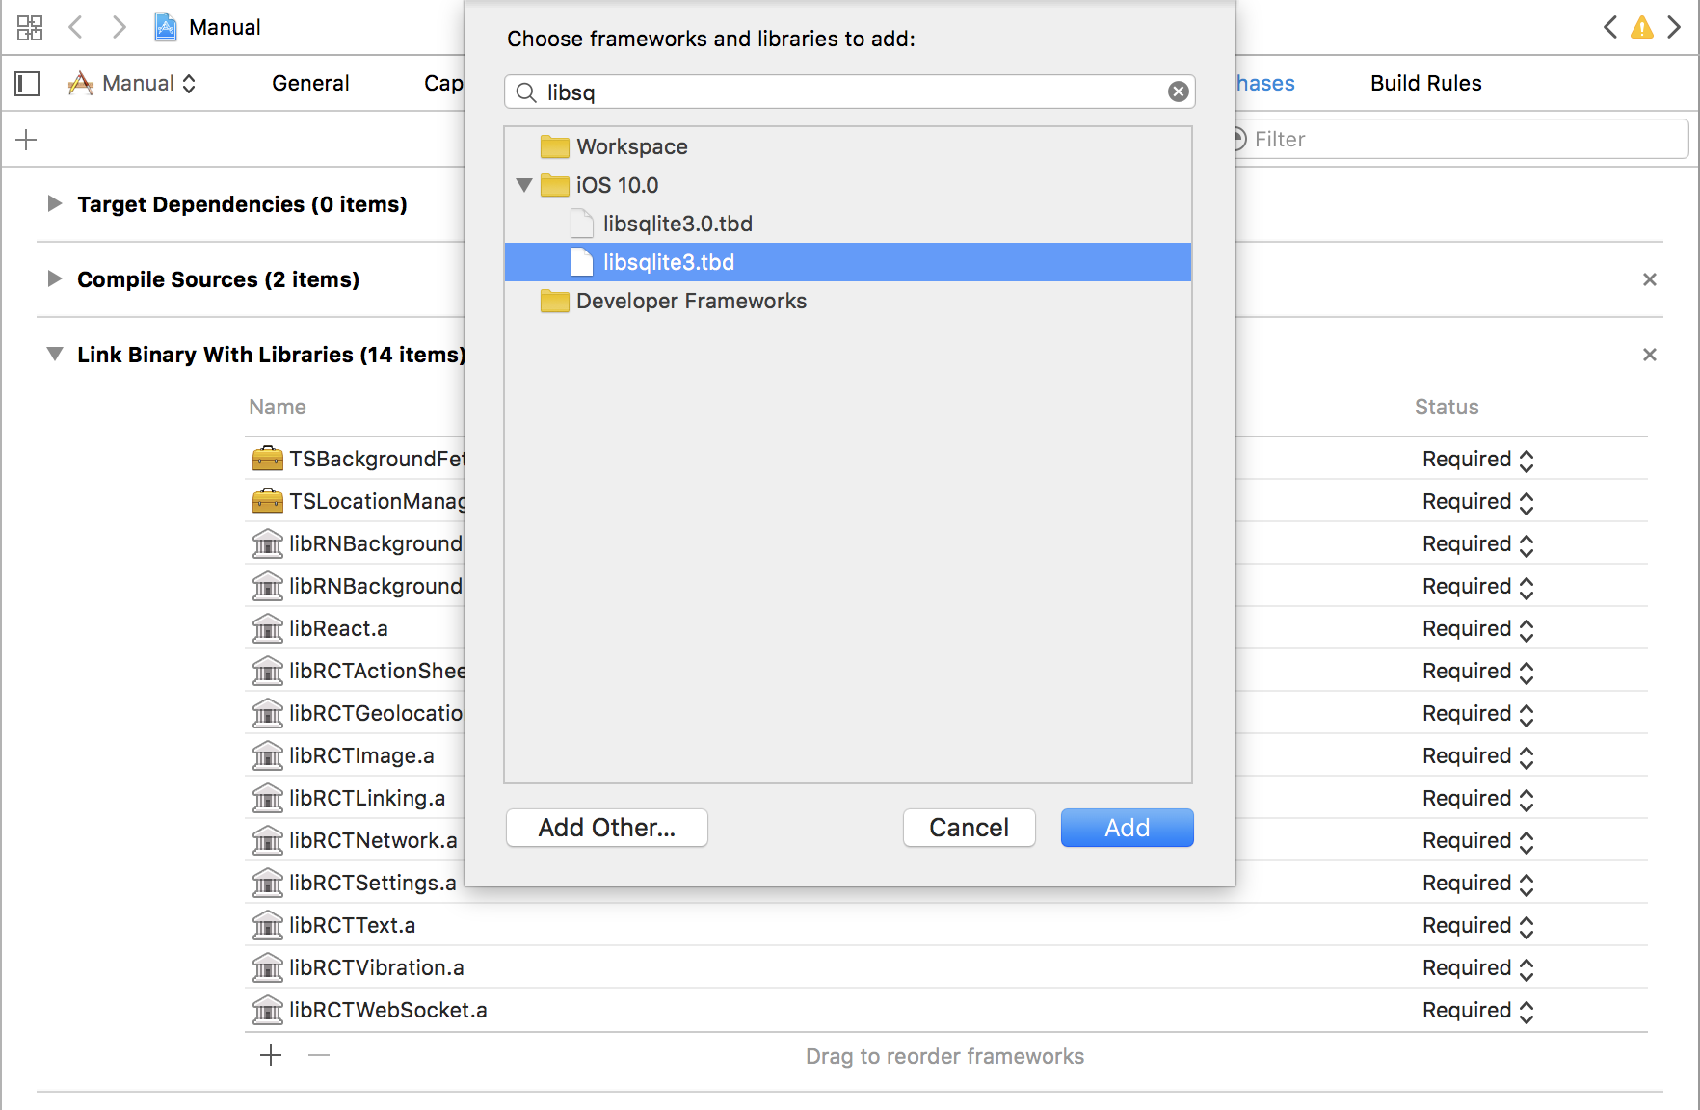Select the libRCTVibration.a library icon
This screenshot has width=1700, height=1110.
(268, 967)
